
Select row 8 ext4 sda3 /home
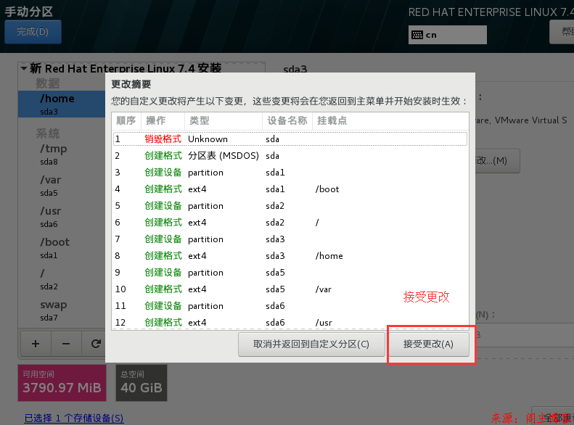[290, 256]
